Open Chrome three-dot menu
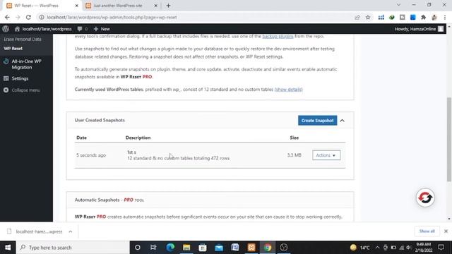The height and width of the screenshot is (254, 452). point(445,17)
